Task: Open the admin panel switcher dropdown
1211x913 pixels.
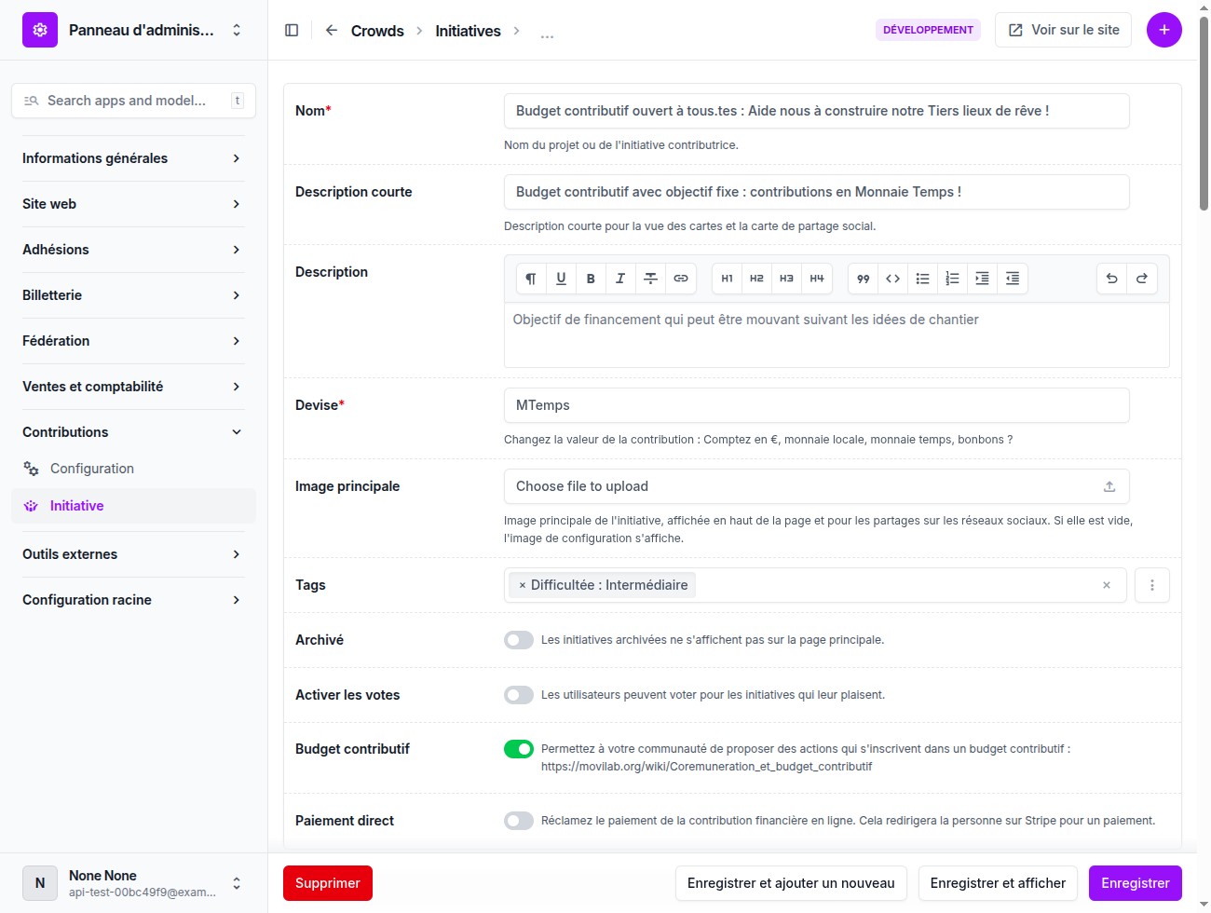Action: pyautogui.click(x=237, y=30)
